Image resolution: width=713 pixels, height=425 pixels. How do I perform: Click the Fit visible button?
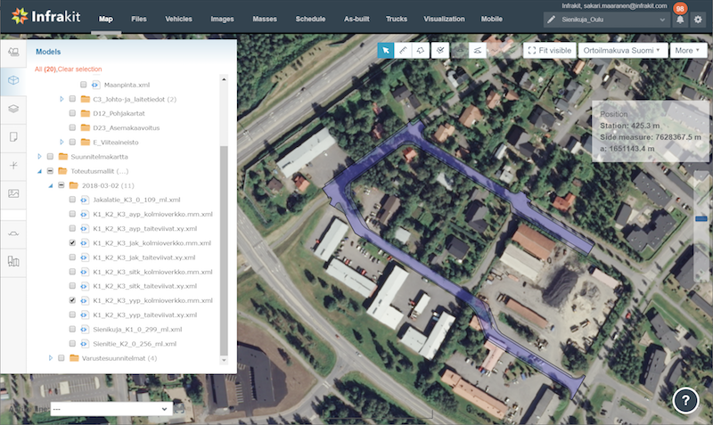click(548, 51)
